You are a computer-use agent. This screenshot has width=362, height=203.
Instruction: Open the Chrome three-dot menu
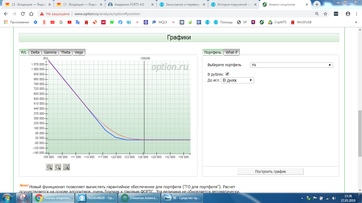tap(356, 14)
